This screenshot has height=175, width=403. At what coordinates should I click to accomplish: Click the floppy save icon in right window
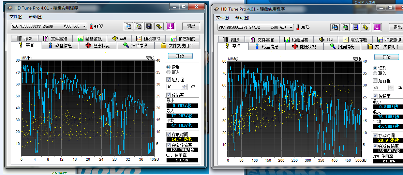pos(356,27)
